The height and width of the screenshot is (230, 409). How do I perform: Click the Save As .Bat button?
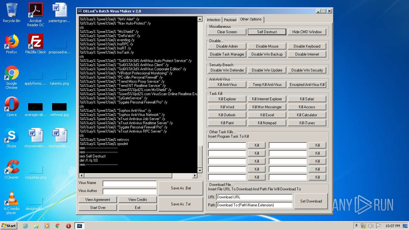[181, 188]
